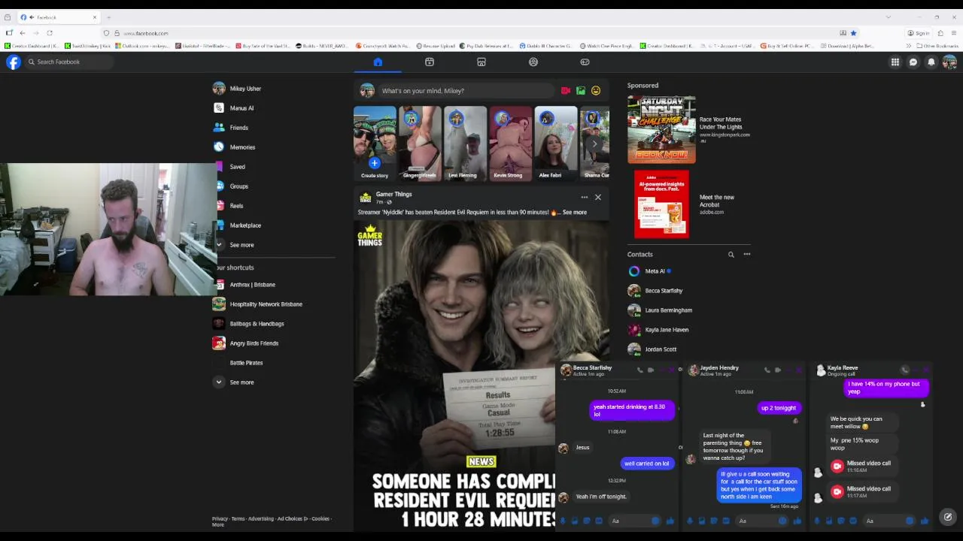The height and width of the screenshot is (541, 963).
Task: Open the account profile picture in the top bar
Action: (949, 62)
